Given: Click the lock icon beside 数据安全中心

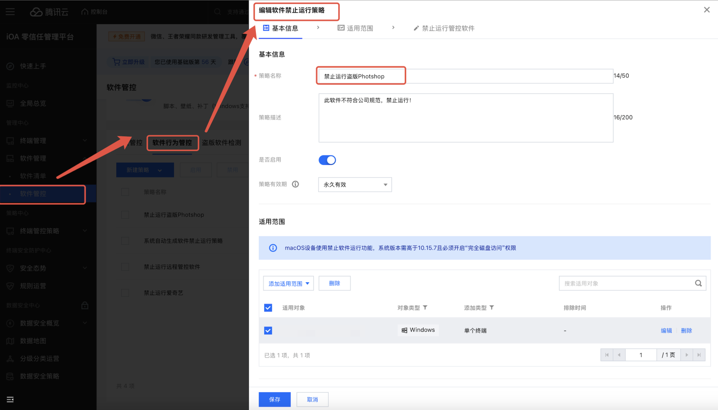Looking at the screenshot, I should [85, 305].
